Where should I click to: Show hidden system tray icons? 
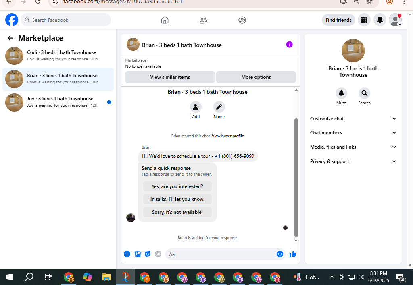tap(332, 277)
